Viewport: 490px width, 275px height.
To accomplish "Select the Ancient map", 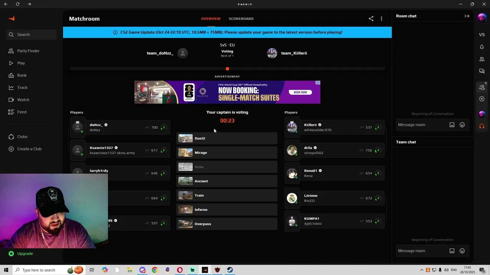I will point(227,181).
